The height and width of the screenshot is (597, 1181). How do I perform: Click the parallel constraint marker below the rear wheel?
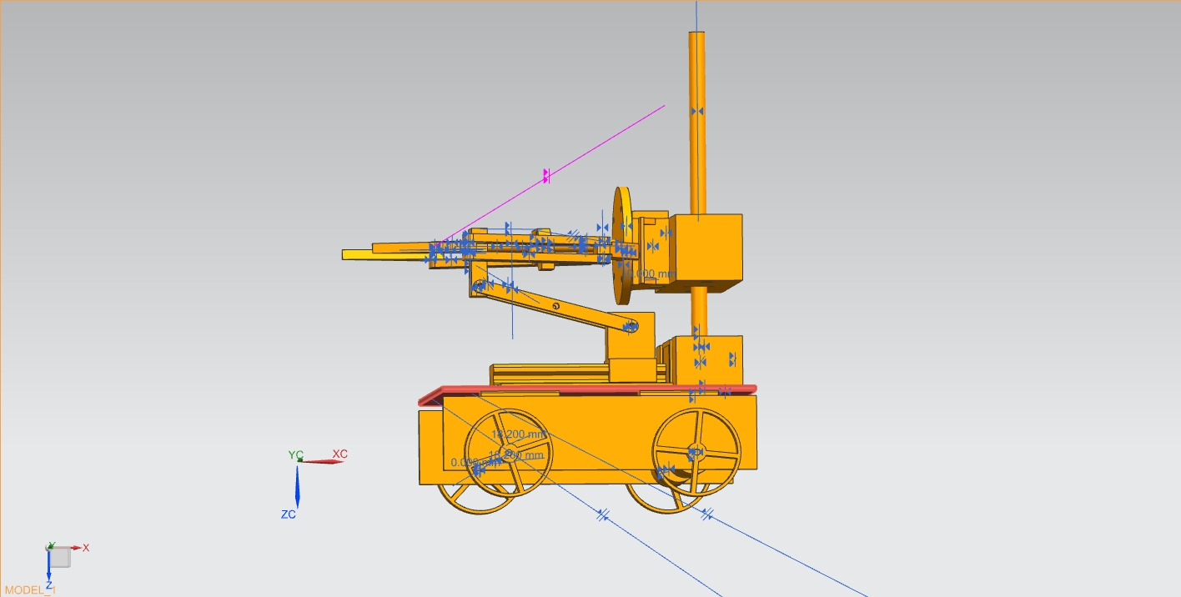[706, 514]
